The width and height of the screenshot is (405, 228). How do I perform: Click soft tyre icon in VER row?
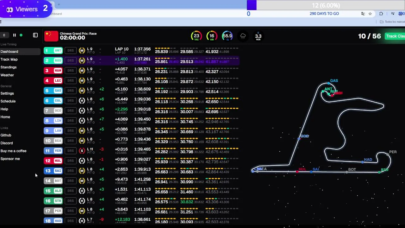82,151
